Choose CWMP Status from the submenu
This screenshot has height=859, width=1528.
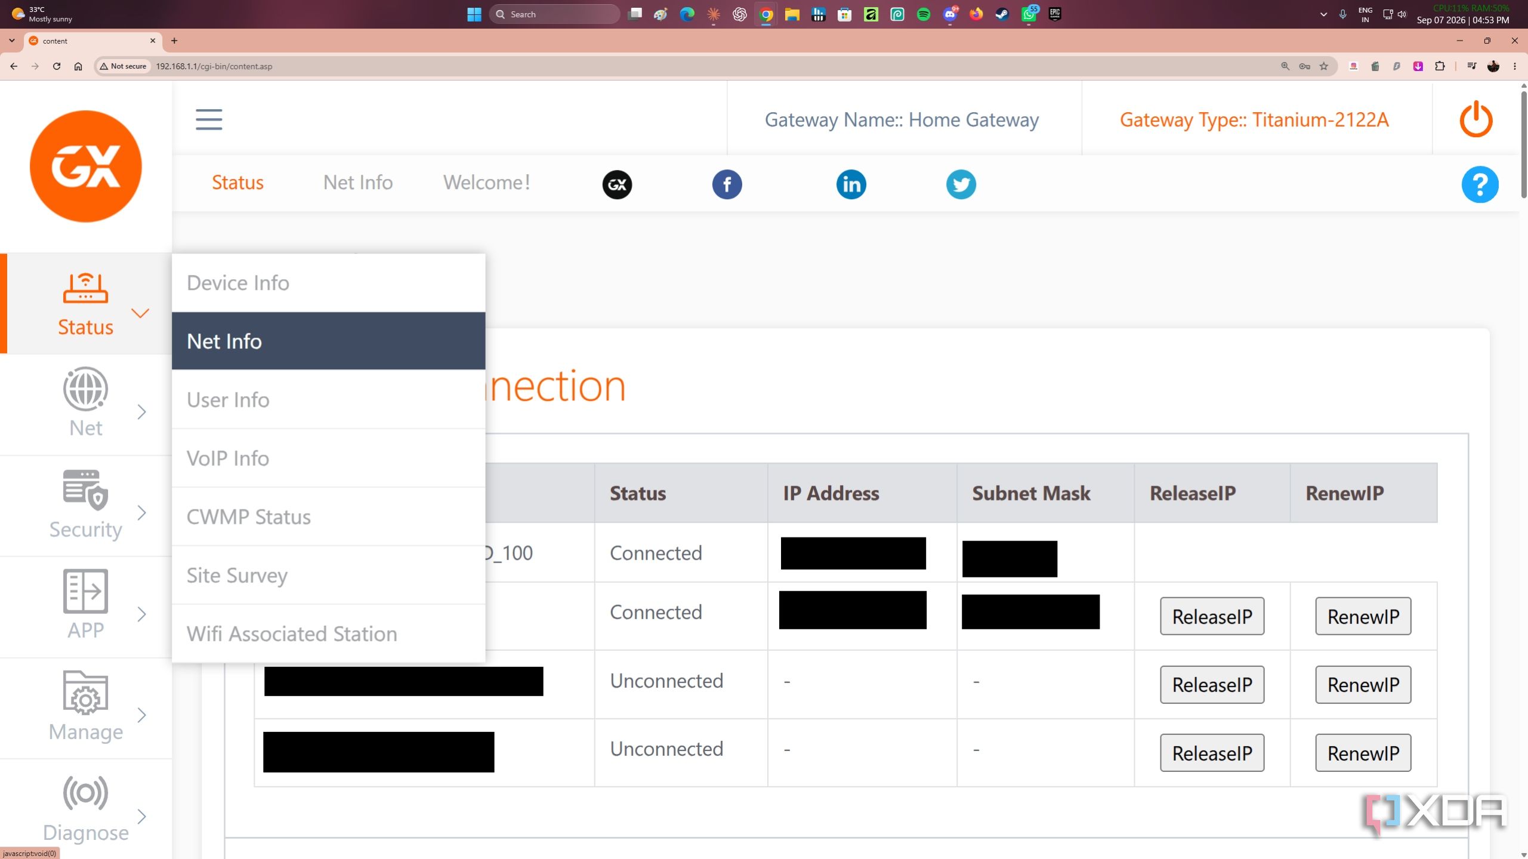pos(328,517)
